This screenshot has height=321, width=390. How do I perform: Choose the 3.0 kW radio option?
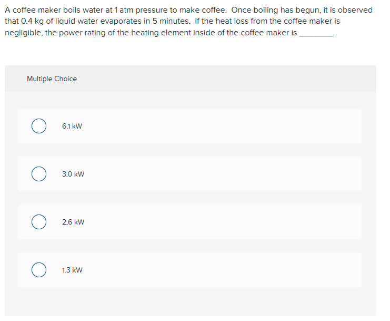pos(39,174)
